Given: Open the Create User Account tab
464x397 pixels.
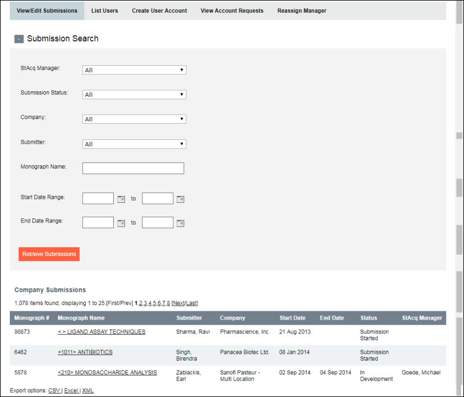Looking at the screenshot, I should click(159, 10).
